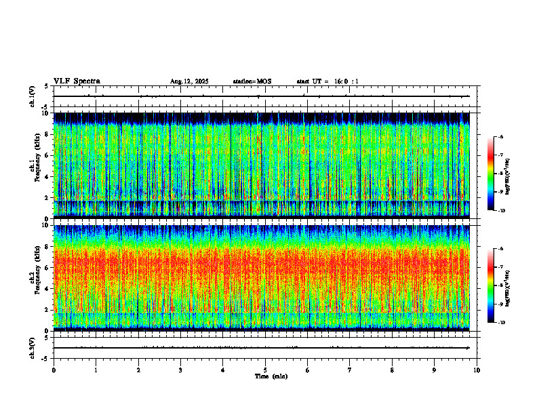The width and height of the screenshot is (537, 415).
Task: Click the "VLF Spectra" title text
Action: pos(77,81)
